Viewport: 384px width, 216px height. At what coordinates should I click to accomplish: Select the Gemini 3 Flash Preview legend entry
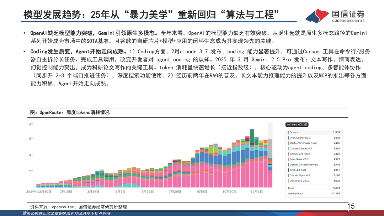(314, 164)
